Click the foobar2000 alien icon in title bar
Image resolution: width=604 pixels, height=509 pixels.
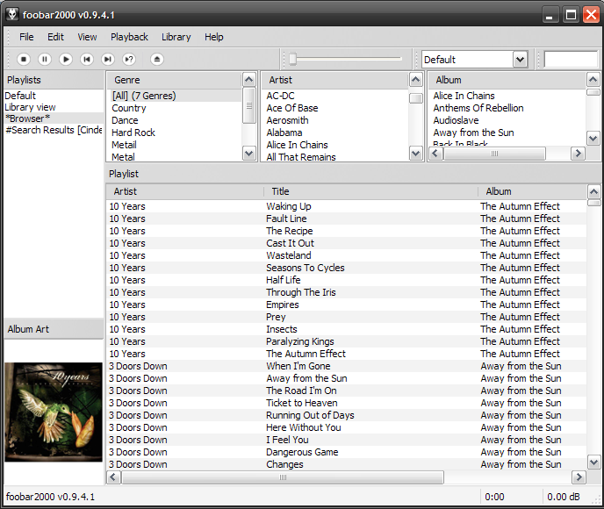(12, 15)
